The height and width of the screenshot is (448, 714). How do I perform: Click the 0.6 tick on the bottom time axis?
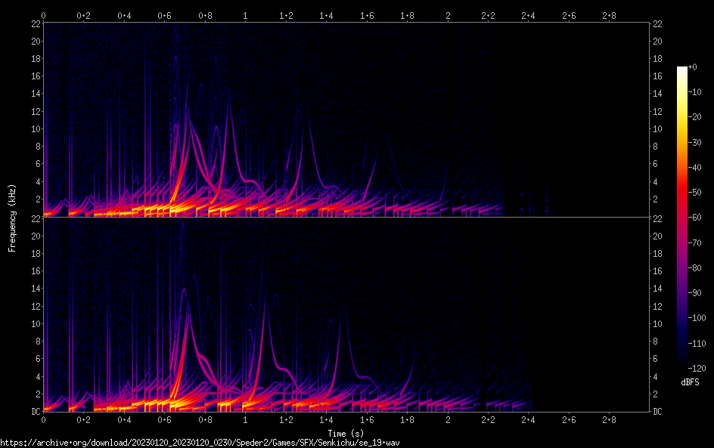click(164, 419)
